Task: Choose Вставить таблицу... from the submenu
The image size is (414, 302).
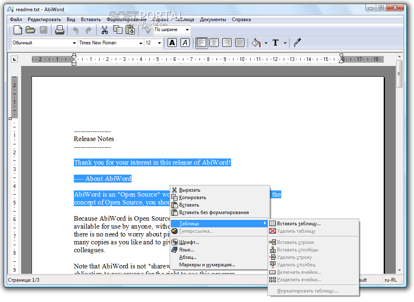Action: 314,224
